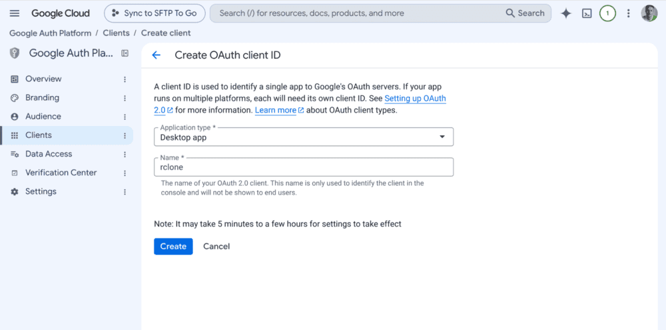Screen dimensions: 666x330
Task: Open more options next to Data Access
Action: point(125,155)
